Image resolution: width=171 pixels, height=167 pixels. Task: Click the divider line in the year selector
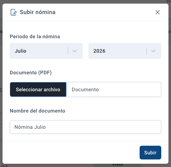[x=147, y=51]
